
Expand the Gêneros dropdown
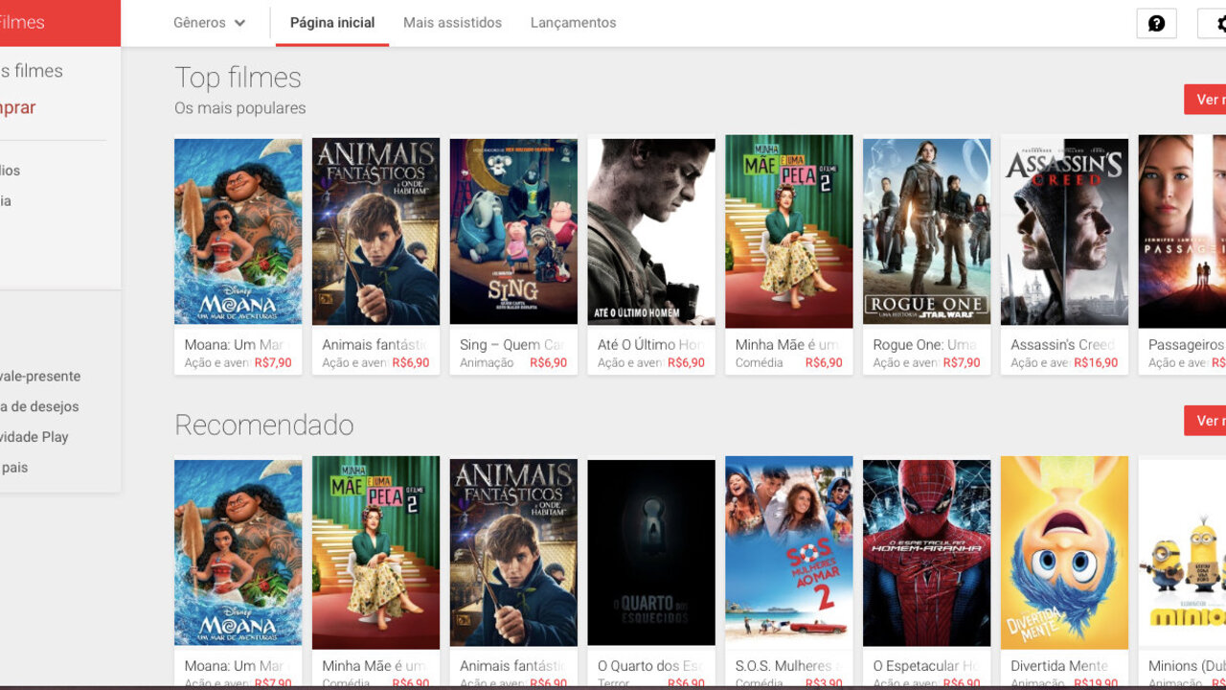[210, 23]
